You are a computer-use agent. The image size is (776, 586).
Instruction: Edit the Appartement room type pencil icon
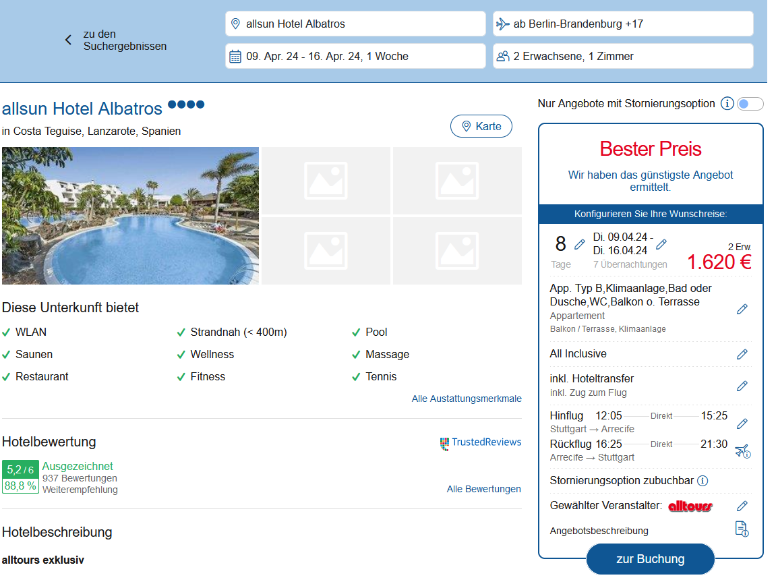(x=742, y=309)
